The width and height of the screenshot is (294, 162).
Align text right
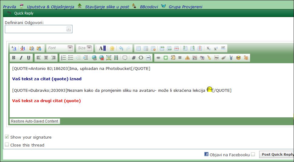[x=53, y=58]
